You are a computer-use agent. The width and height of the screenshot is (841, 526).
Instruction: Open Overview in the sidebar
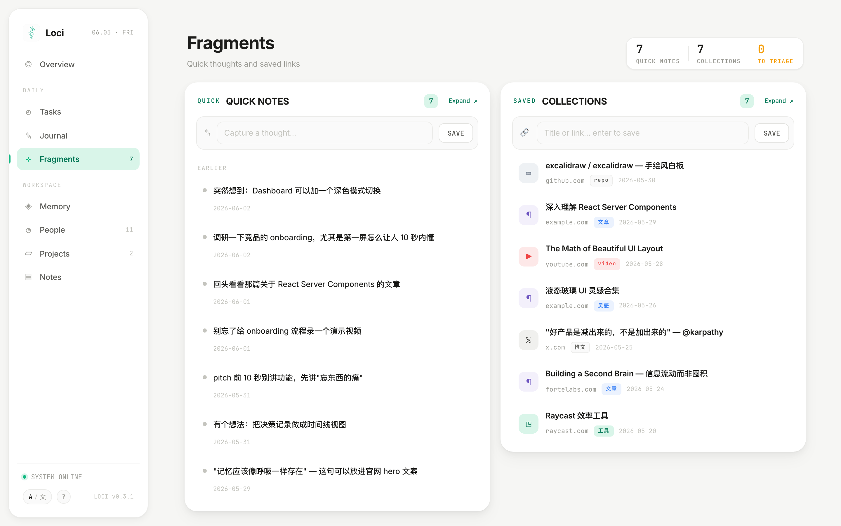78,64
